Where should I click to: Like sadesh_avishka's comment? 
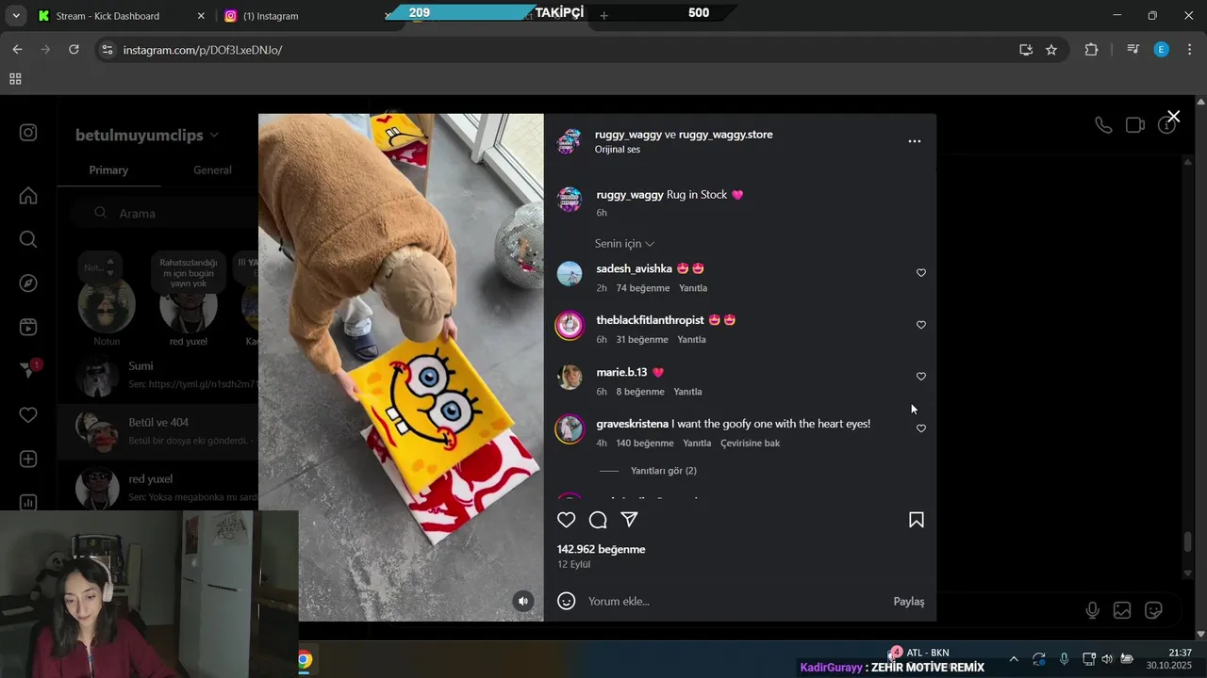(x=921, y=273)
